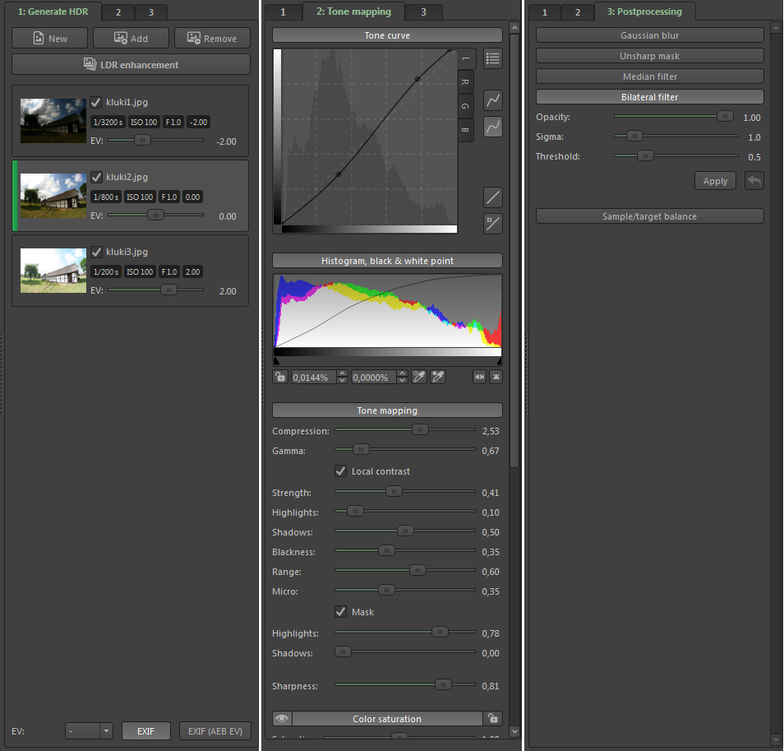Viewport: 784px width, 751px height.
Task: Select the L channel tab of the tone curve
Action: pos(465,59)
